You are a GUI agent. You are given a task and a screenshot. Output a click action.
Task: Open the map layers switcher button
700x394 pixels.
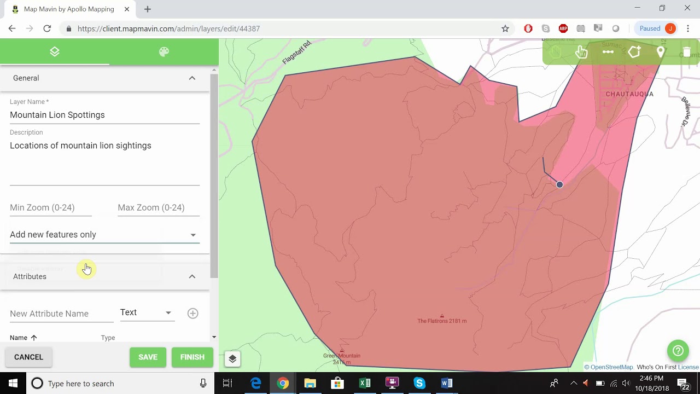pos(232,359)
